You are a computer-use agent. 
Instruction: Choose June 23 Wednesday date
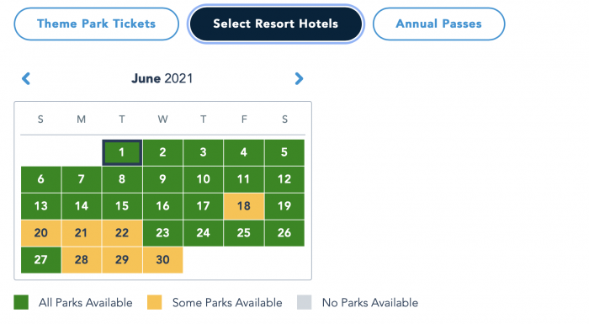click(x=162, y=233)
